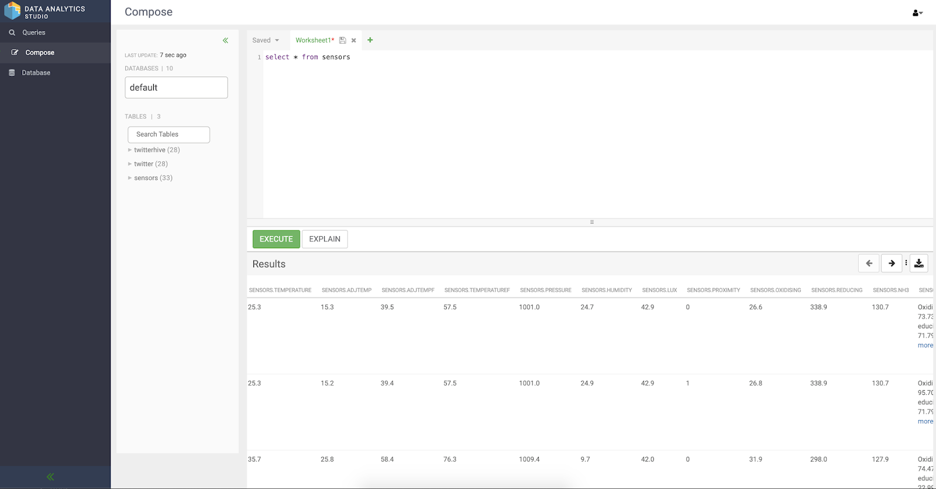Image resolution: width=936 pixels, height=489 pixels.
Task: Save Worksheet1 with the disk icon
Action: coord(343,40)
